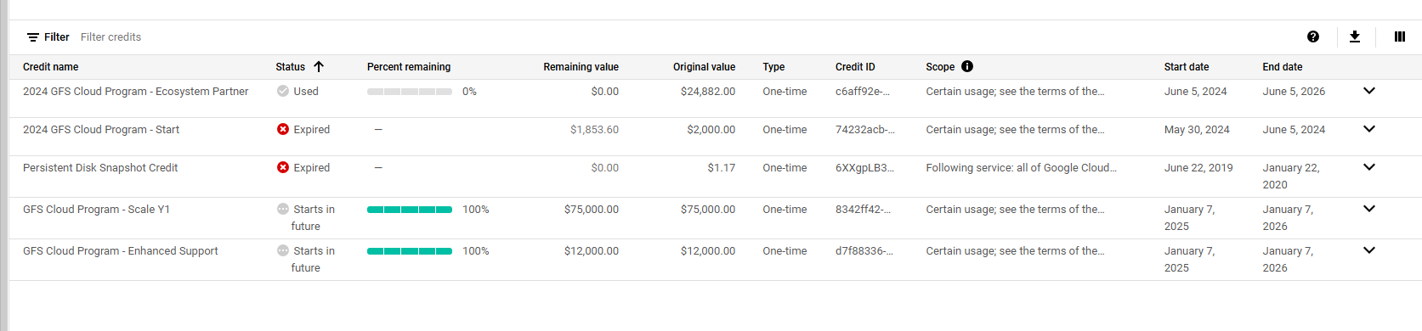This screenshot has height=331, width=1422.
Task: Open the help question mark icon
Action: point(1313,36)
